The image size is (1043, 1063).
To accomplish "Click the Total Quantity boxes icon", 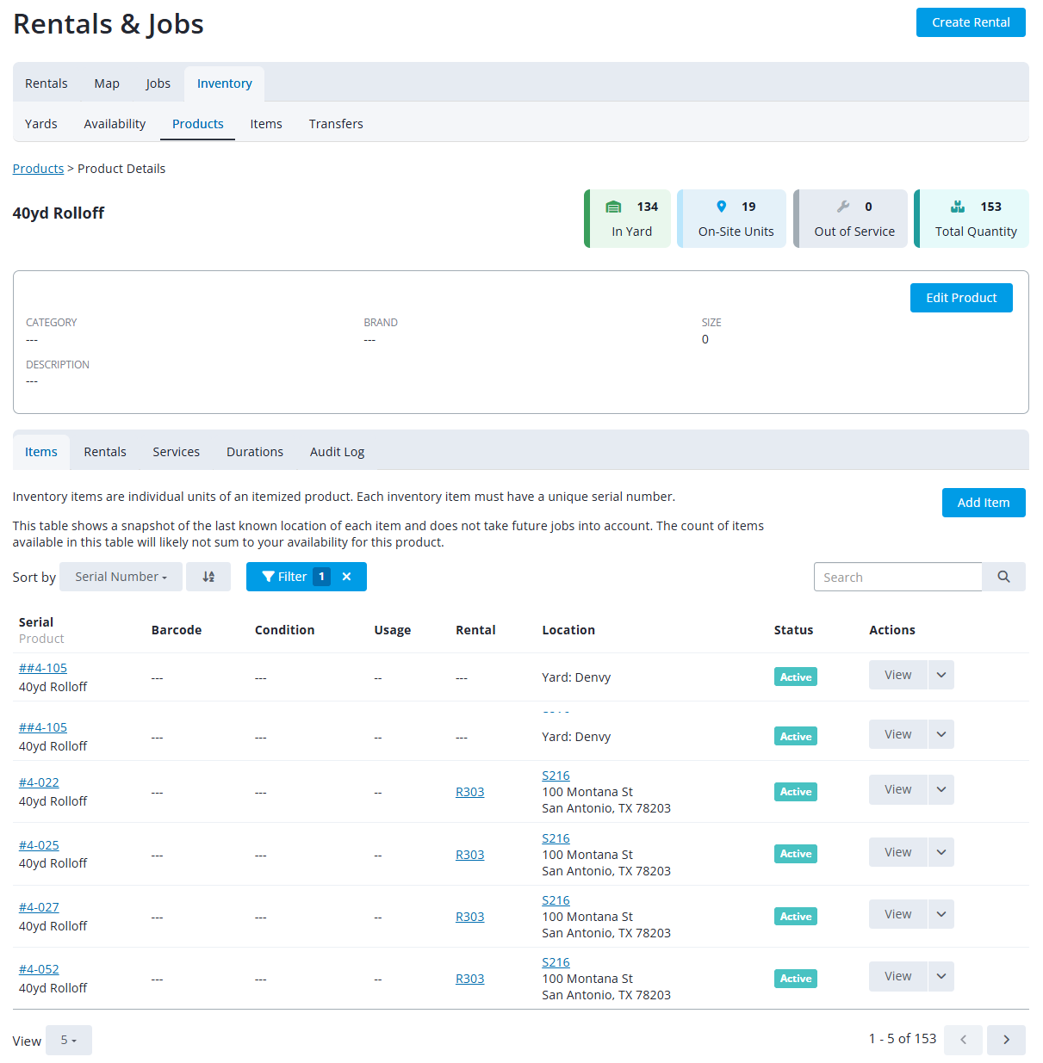I will (958, 207).
